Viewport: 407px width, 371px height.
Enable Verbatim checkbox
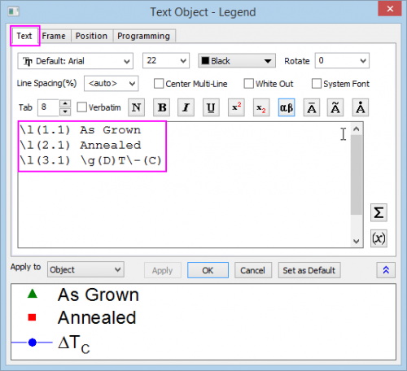pos(81,107)
